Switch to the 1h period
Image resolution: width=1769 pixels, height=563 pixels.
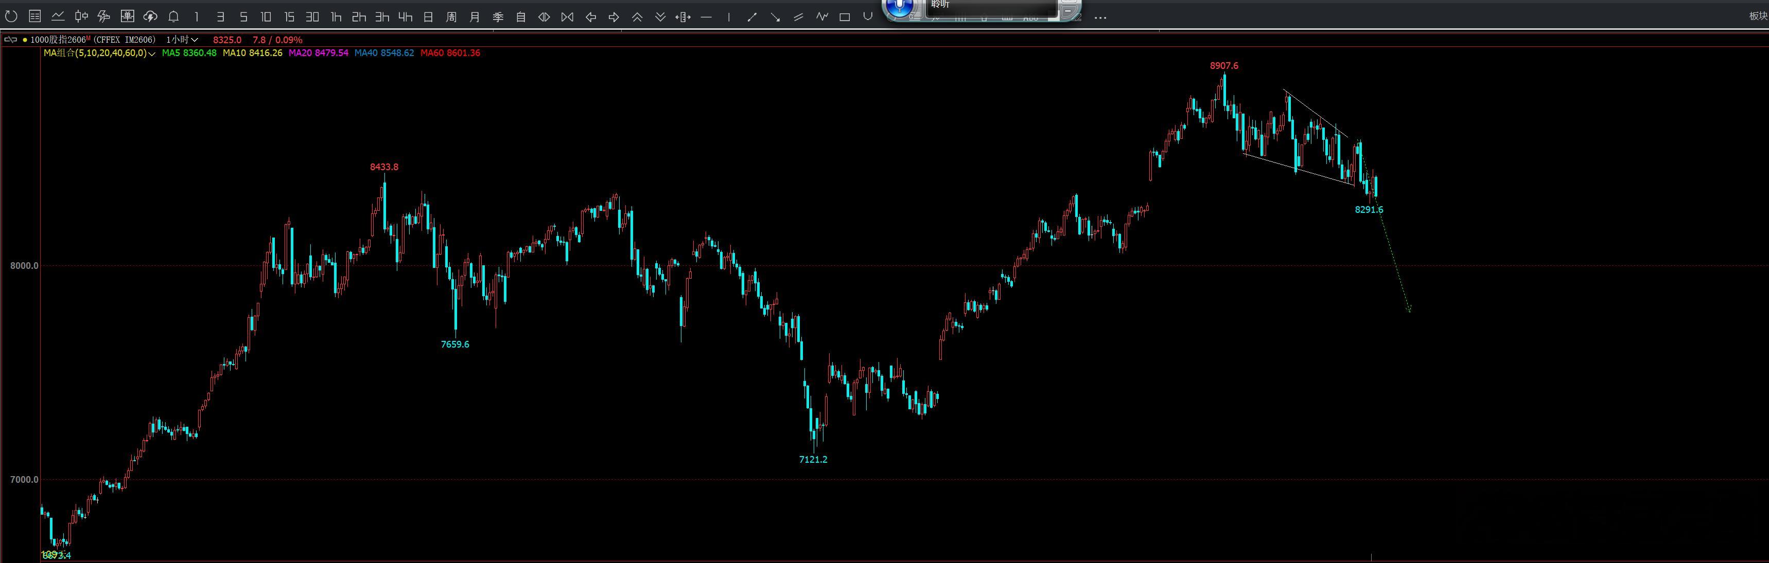[336, 17]
